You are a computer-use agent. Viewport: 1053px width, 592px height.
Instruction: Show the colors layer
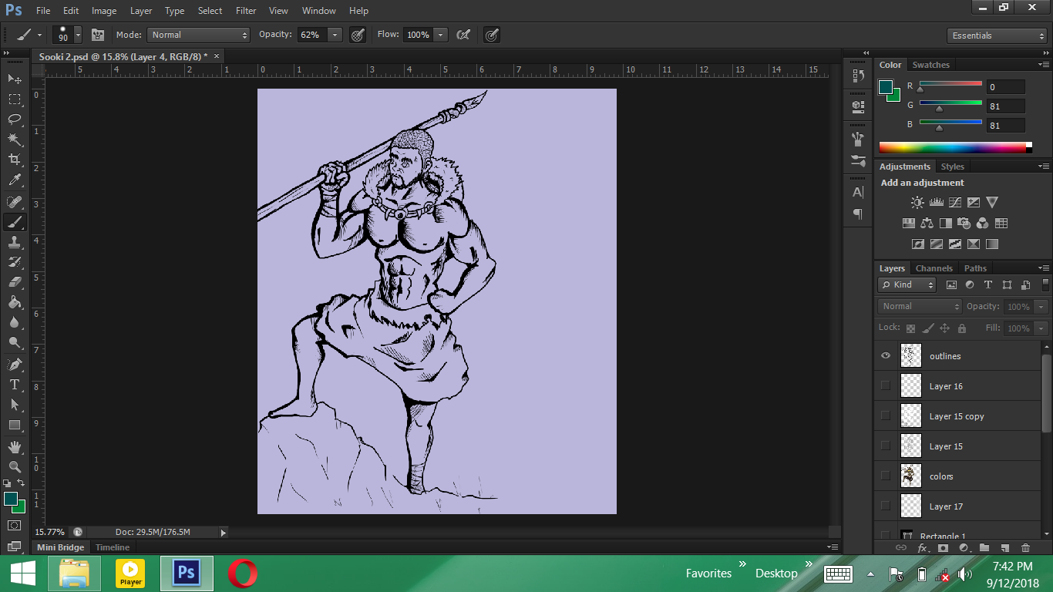point(885,476)
